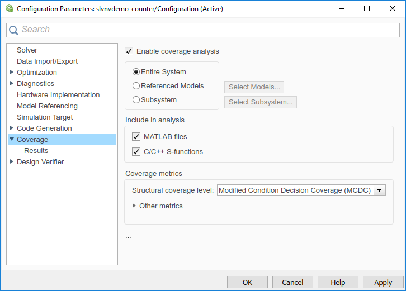Image resolution: width=406 pixels, height=291 pixels.
Task: Click the Simulink gear icon in title bar
Action: click(10, 9)
